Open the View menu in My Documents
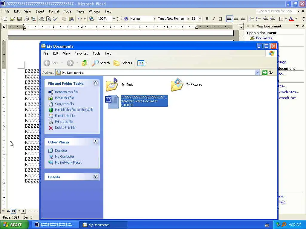Screen dimensions: 306x229 [66, 53]
